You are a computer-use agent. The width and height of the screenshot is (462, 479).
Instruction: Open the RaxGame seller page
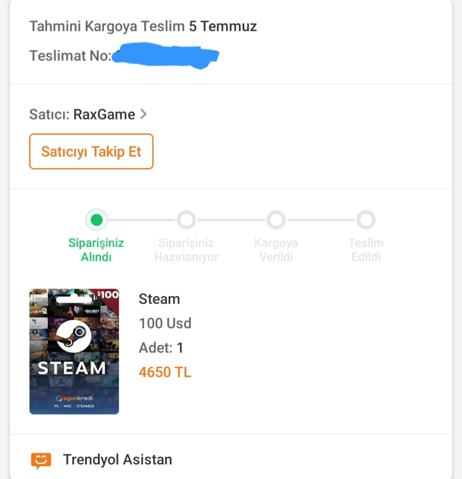104,114
